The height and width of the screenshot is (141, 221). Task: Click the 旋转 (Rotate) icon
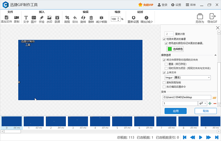point(83,18)
